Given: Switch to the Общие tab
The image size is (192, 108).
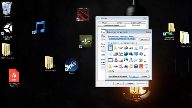Looking at the screenshot, I should tap(105, 23).
